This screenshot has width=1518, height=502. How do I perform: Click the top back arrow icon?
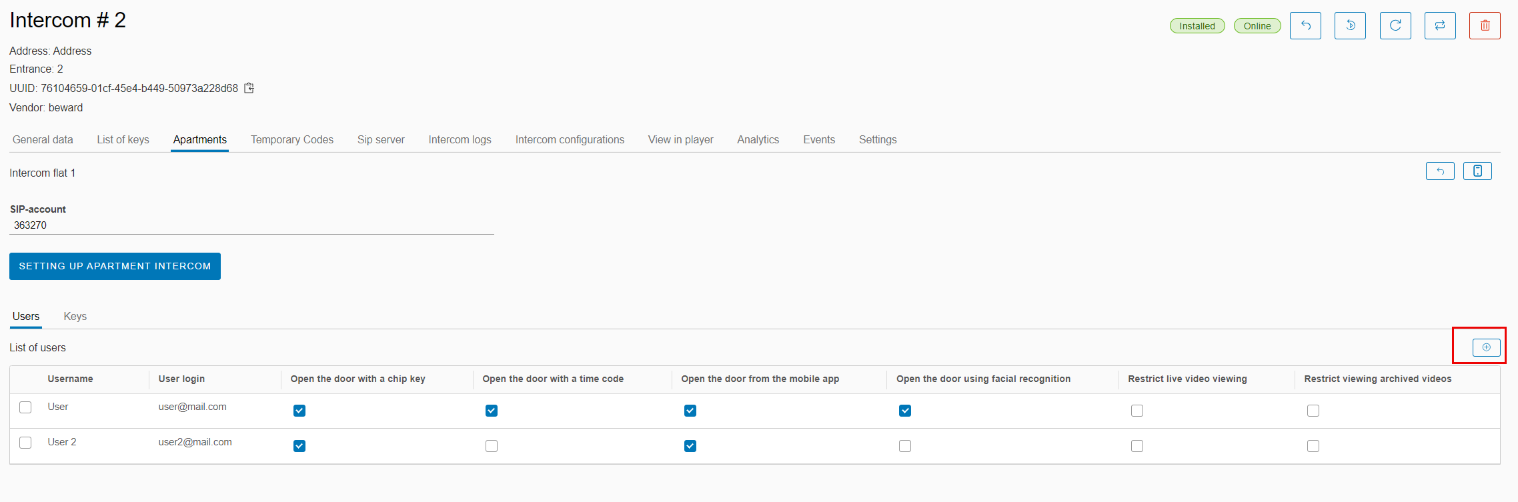click(x=1305, y=26)
